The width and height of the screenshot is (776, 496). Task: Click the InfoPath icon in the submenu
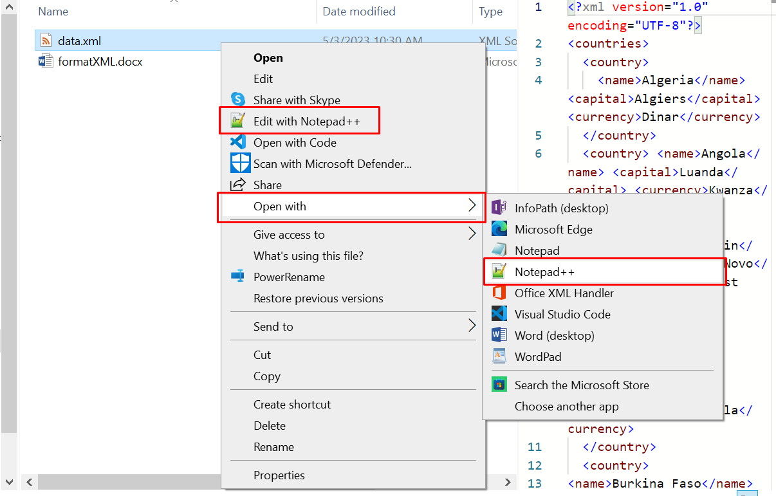pyautogui.click(x=499, y=208)
